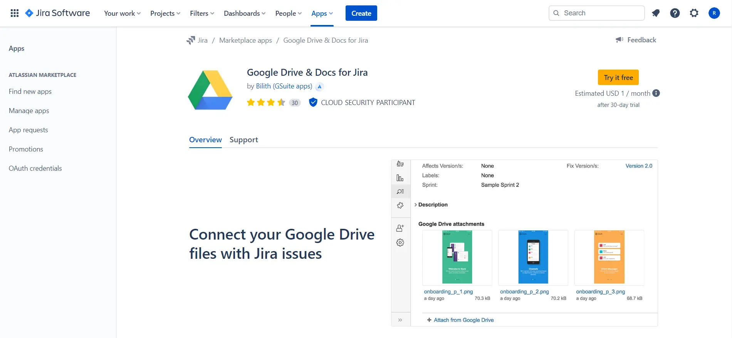Open the settings gear icon
This screenshot has width=732, height=338.
694,13
